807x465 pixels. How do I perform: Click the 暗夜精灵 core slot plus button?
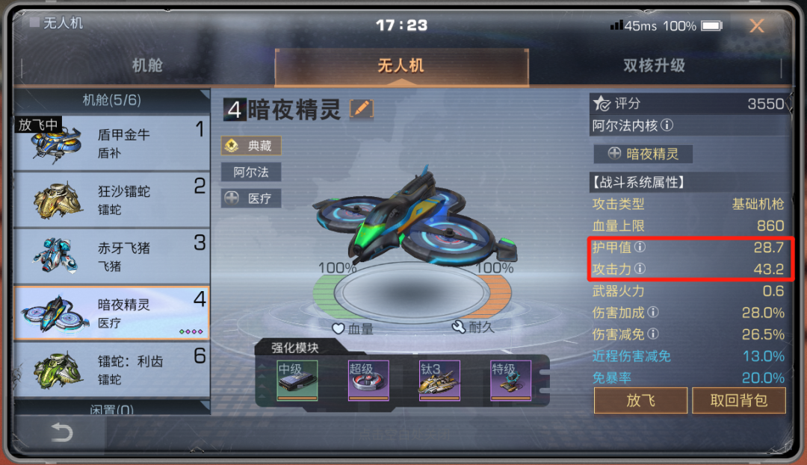[x=643, y=154]
